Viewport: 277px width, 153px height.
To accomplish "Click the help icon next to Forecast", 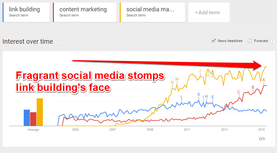I will pos(273,41).
